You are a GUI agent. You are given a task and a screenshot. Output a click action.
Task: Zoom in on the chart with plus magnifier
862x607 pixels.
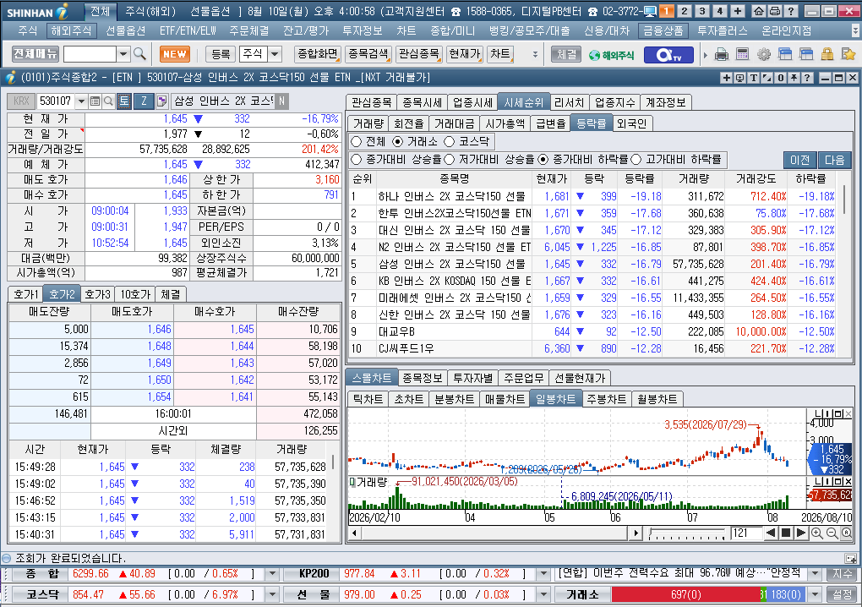coord(816,533)
